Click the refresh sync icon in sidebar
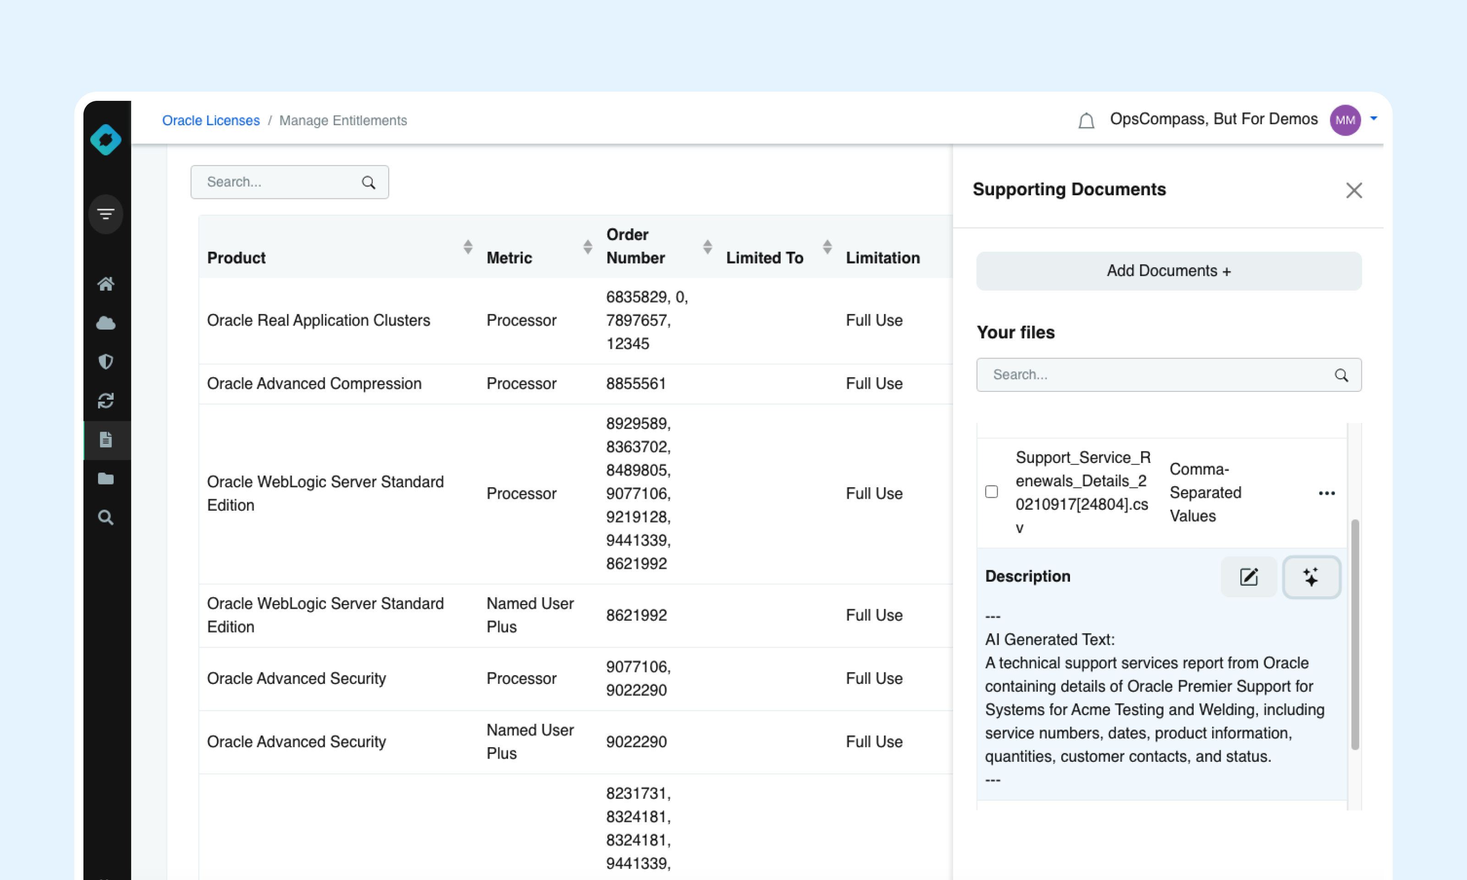The height and width of the screenshot is (880, 1467). tap(106, 401)
